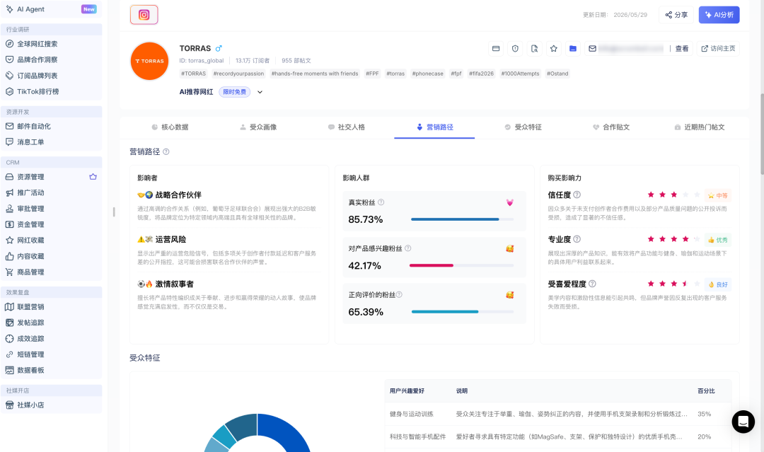Click help icon beside 专业度
764x452 pixels.
(x=577, y=239)
